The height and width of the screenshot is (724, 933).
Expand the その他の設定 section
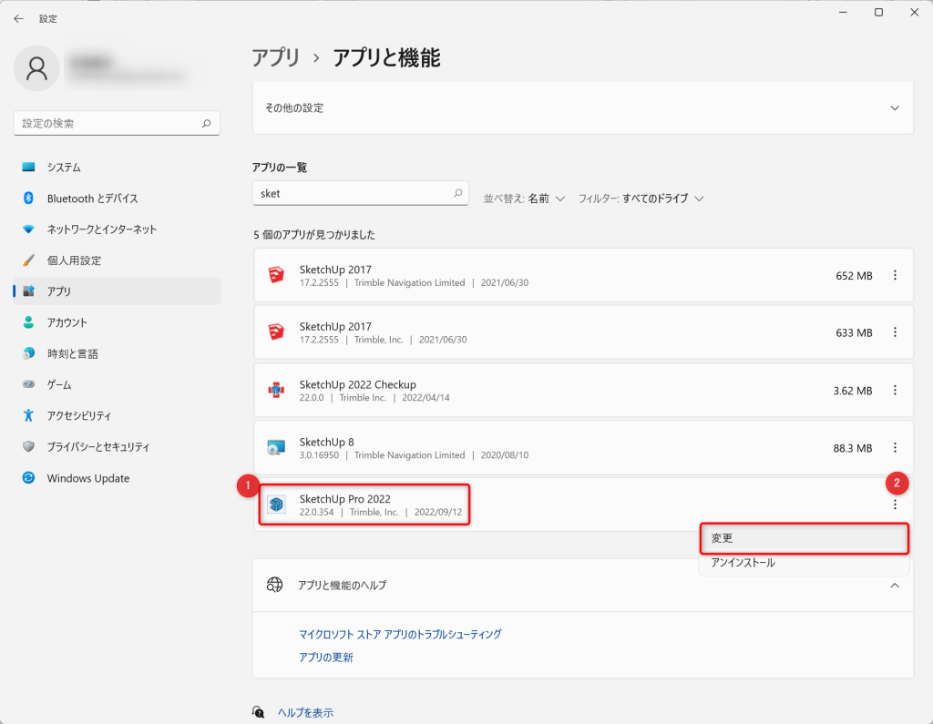click(895, 107)
